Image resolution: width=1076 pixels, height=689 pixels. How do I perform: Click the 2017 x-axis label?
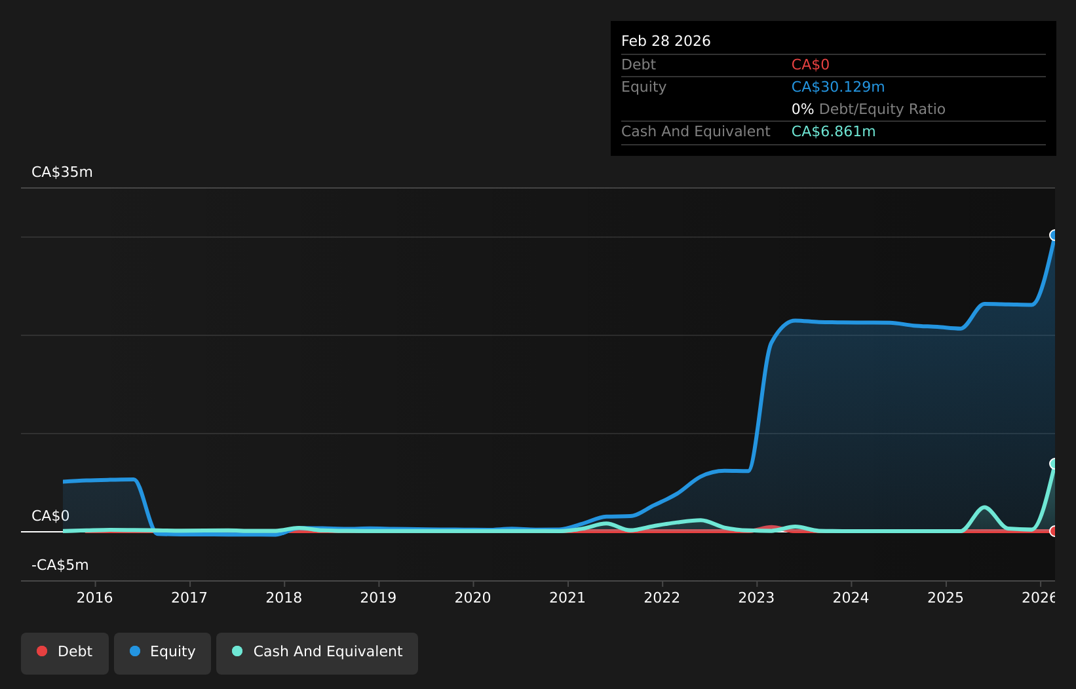189,597
